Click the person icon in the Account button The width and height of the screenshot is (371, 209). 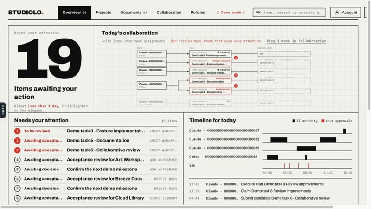coord(337,13)
